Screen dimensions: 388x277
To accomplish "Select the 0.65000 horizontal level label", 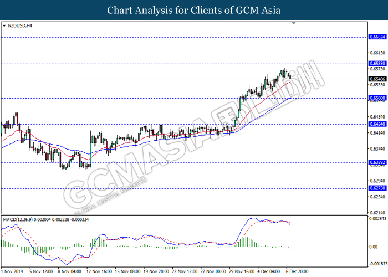I will [377, 98].
